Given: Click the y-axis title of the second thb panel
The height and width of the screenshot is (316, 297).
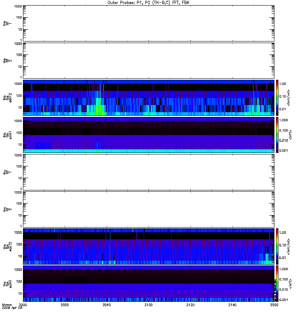Looking at the screenshot, I should point(8,60).
